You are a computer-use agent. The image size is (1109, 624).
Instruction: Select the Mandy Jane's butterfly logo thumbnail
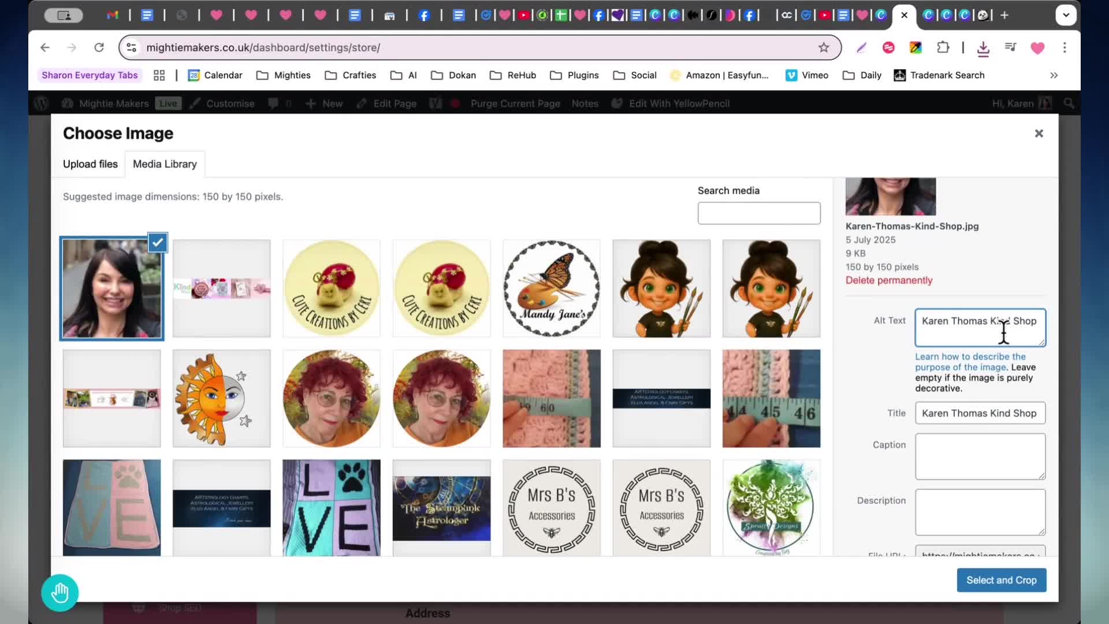(x=552, y=288)
